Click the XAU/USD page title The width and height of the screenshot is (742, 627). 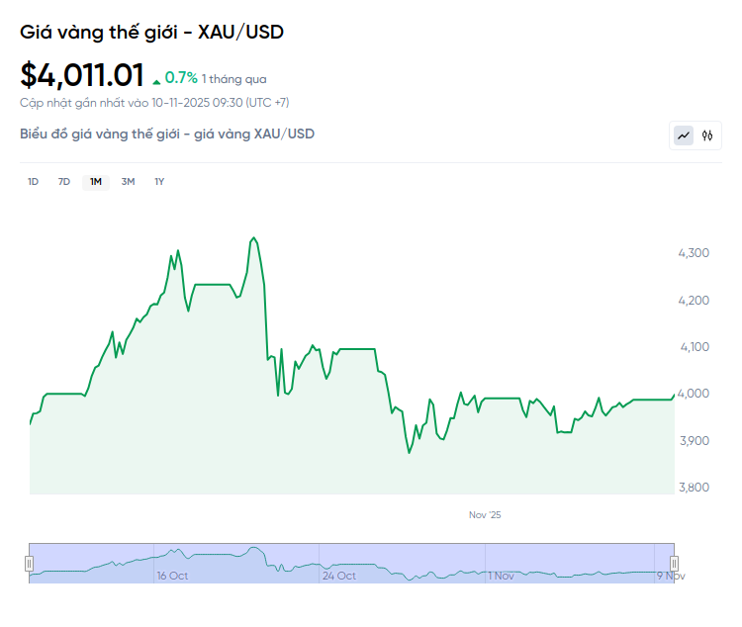152,32
